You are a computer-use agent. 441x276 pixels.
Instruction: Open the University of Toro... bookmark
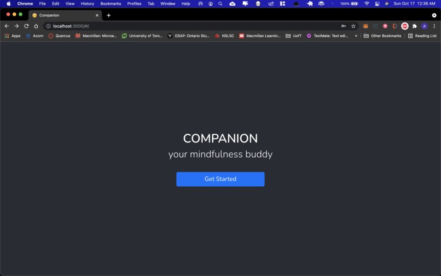click(142, 36)
